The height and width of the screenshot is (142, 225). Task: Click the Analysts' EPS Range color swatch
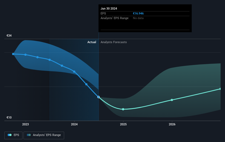[29, 135]
